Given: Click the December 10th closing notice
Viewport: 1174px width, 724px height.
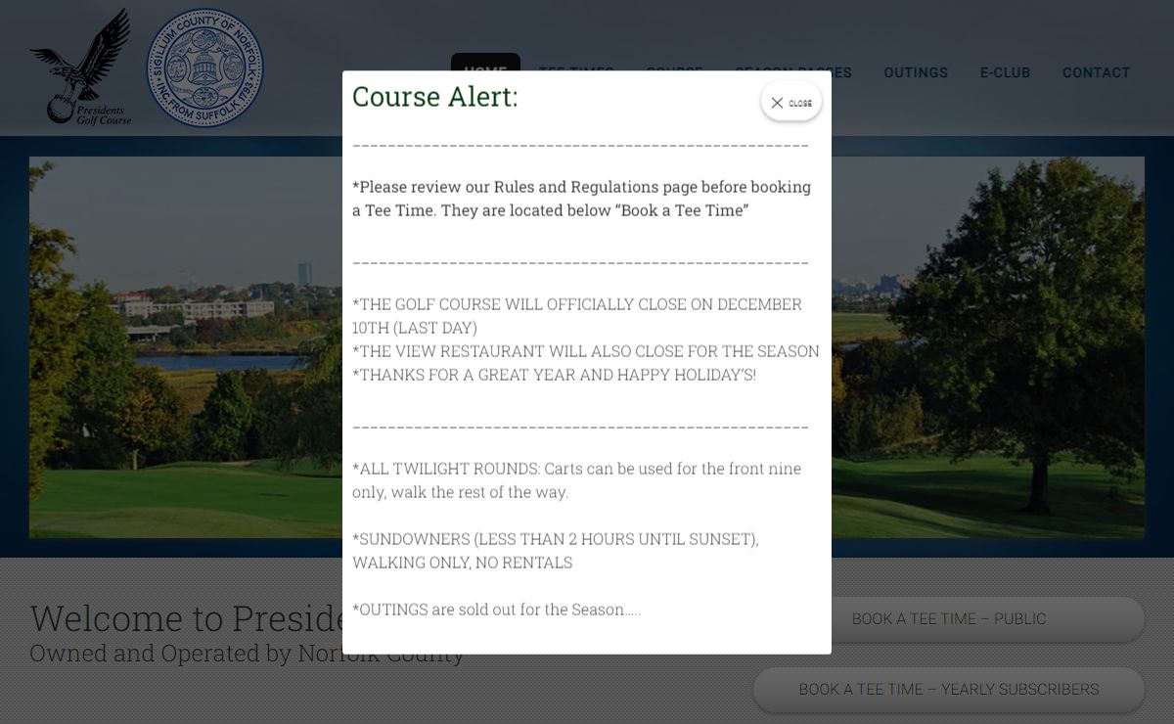Looking at the screenshot, I should point(577,316).
